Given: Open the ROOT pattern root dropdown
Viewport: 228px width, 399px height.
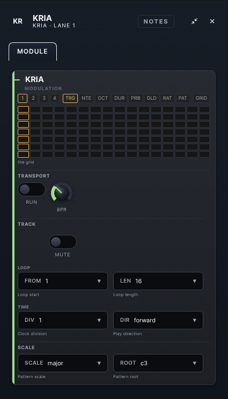Looking at the screenshot, I should (158, 363).
